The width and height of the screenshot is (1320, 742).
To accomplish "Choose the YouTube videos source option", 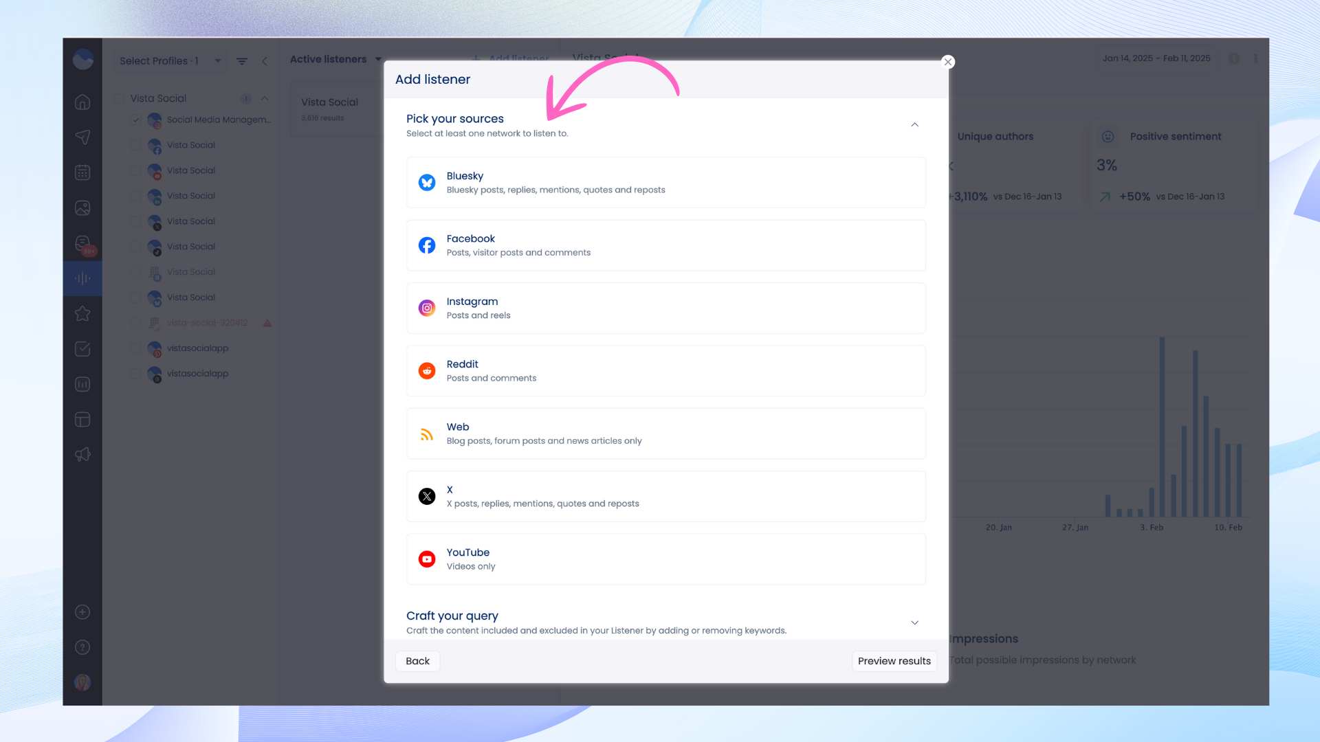I will pos(665,559).
